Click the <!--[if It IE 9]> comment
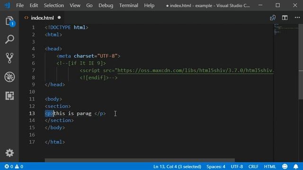Screen dimensions: 303x170 (81, 63)
